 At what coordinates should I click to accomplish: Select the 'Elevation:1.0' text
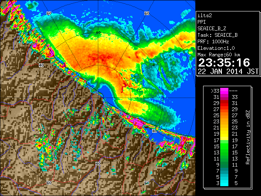[216, 48]
